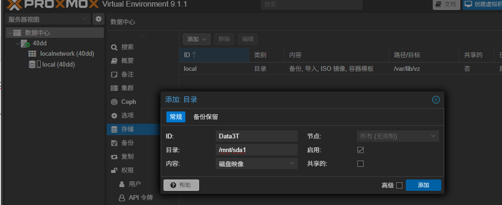Check the 高级 advanced checkbox
Viewport: 502px width, 205px height.
coord(399,185)
